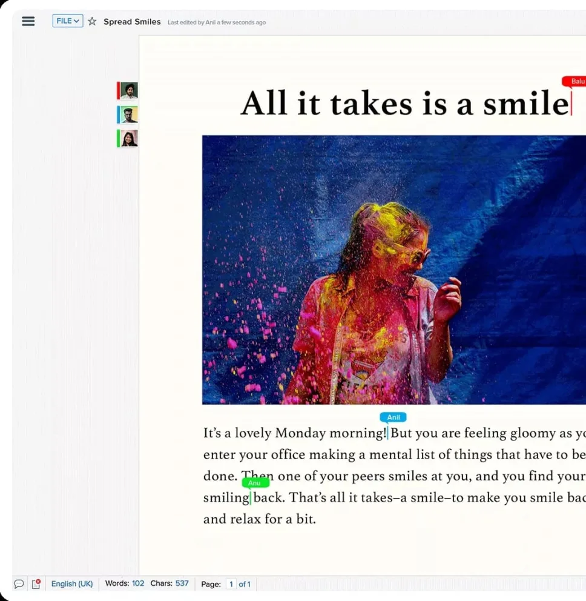The image size is (586, 601).
Task: Select the colorful Holi photo
Action: pyautogui.click(x=394, y=270)
